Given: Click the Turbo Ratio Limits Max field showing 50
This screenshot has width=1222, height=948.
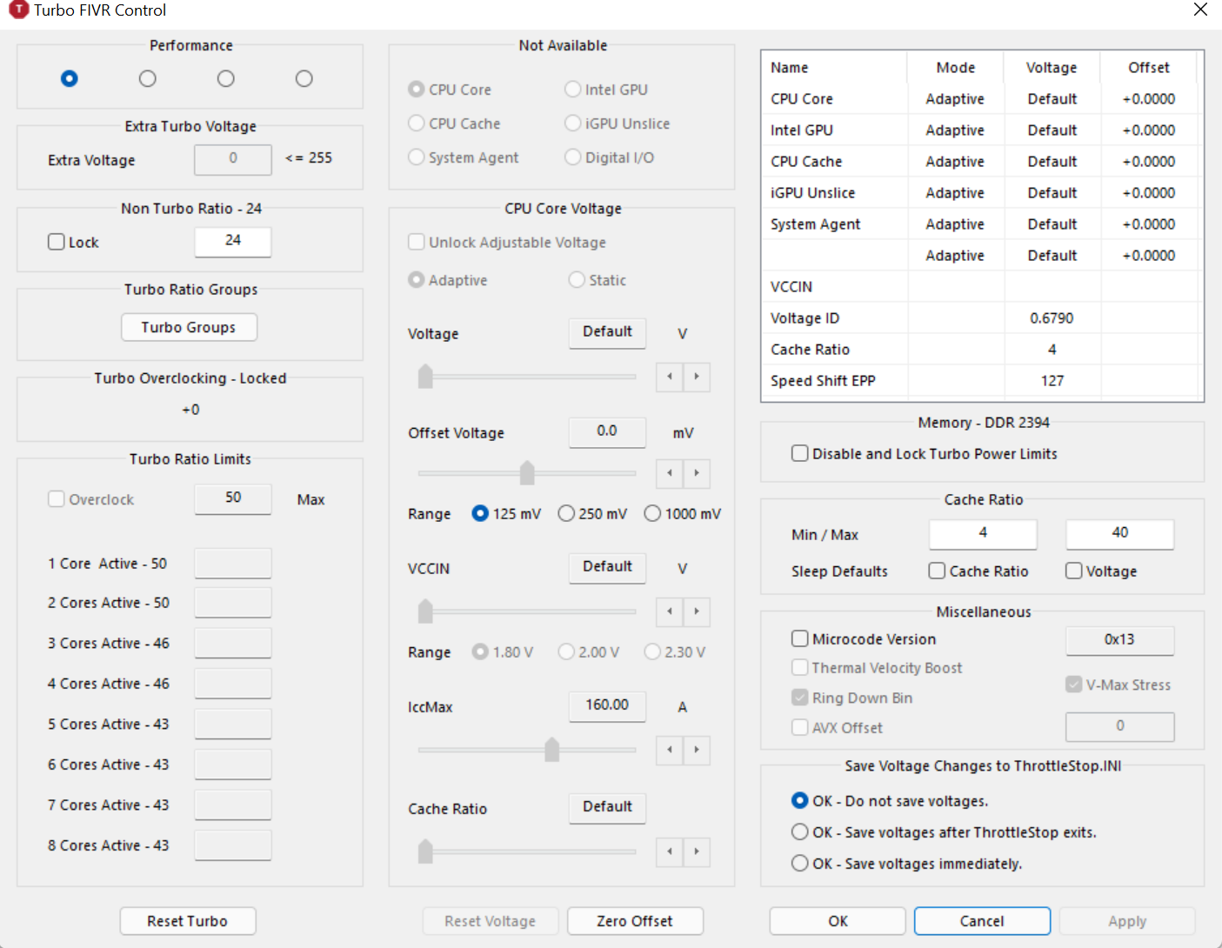Looking at the screenshot, I should tap(233, 498).
